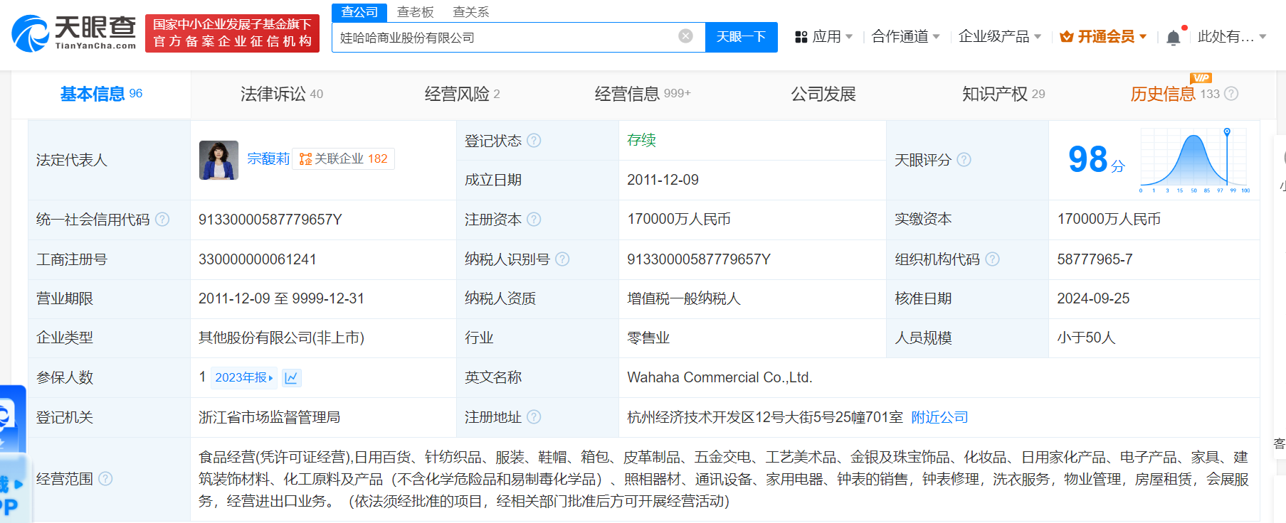The height and width of the screenshot is (523, 1286).
Task: Click the 存续 registration status
Action: tap(641, 140)
